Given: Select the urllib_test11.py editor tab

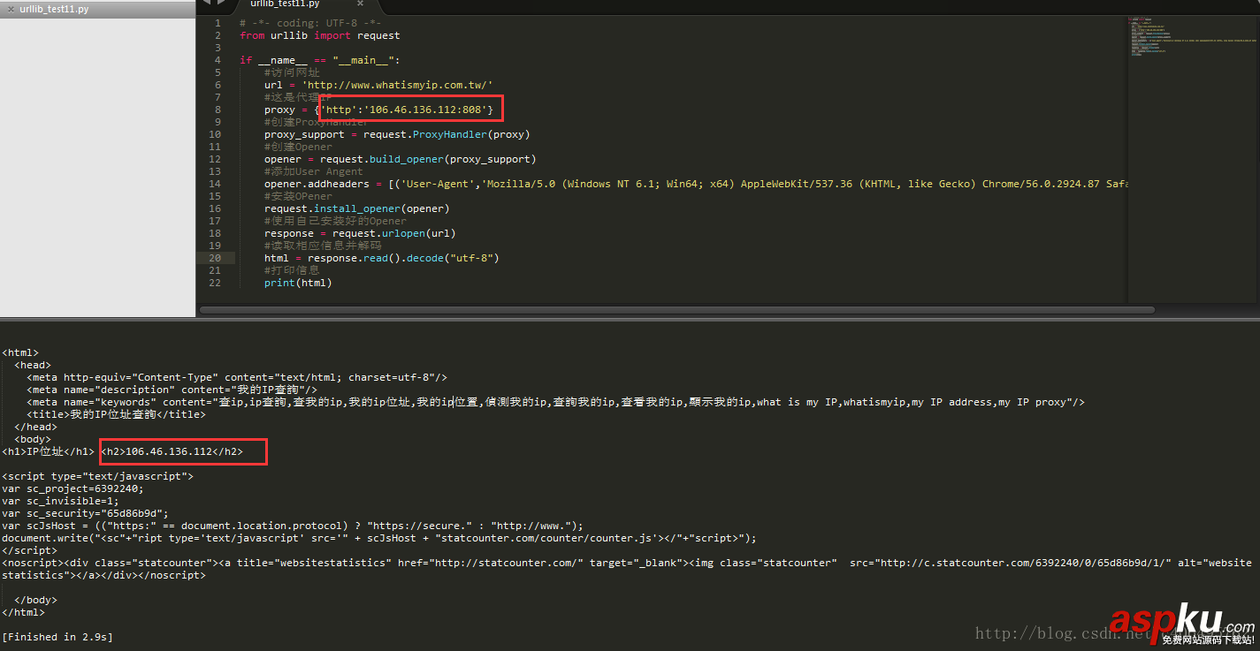Looking at the screenshot, I should tap(283, 4).
